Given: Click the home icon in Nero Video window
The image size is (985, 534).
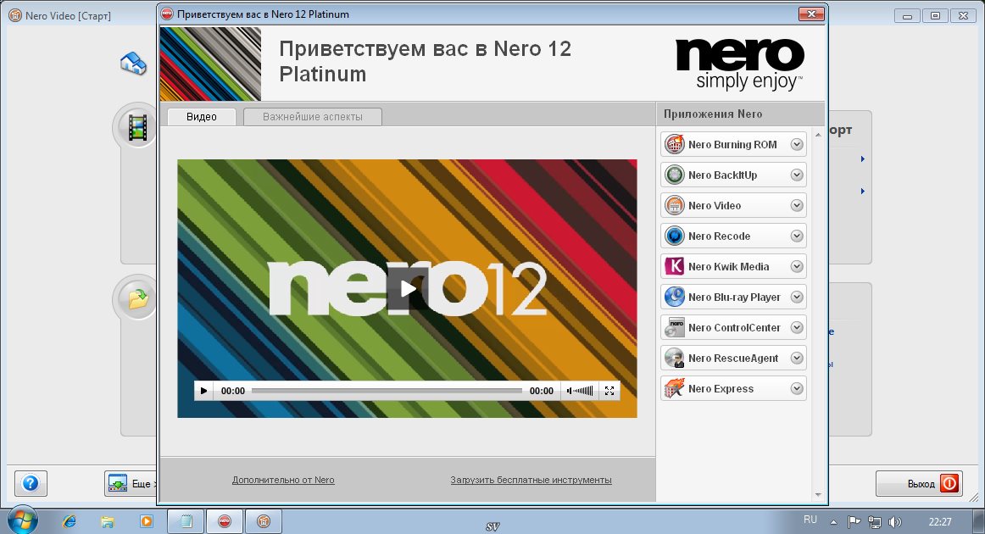Looking at the screenshot, I should (x=133, y=64).
